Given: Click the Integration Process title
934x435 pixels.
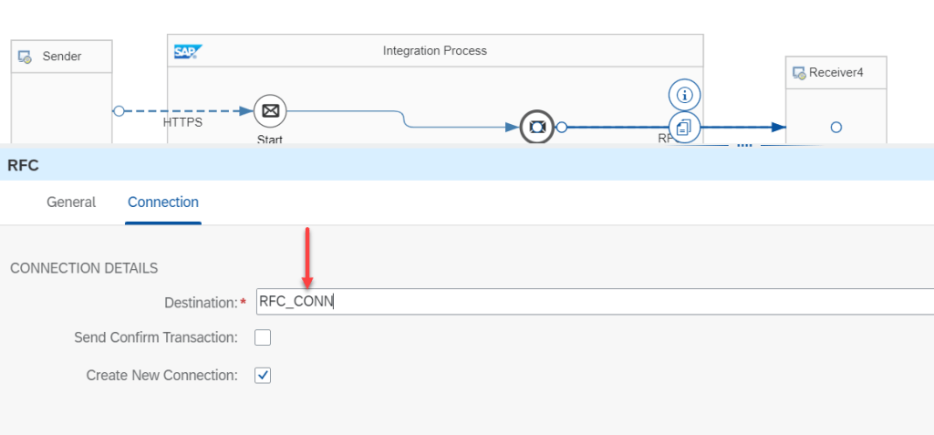Looking at the screenshot, I should (435, 51).
